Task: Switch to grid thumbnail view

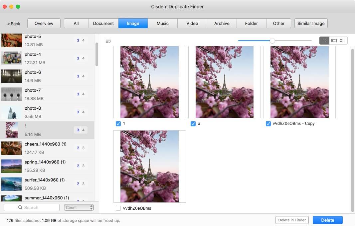Action: point(324,41)
